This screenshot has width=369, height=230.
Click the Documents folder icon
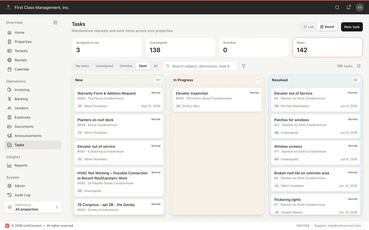point(9,127)
